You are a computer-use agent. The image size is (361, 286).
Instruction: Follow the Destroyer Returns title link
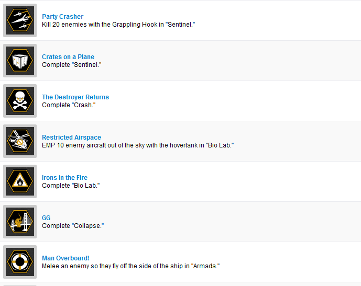tap(75, 97)
